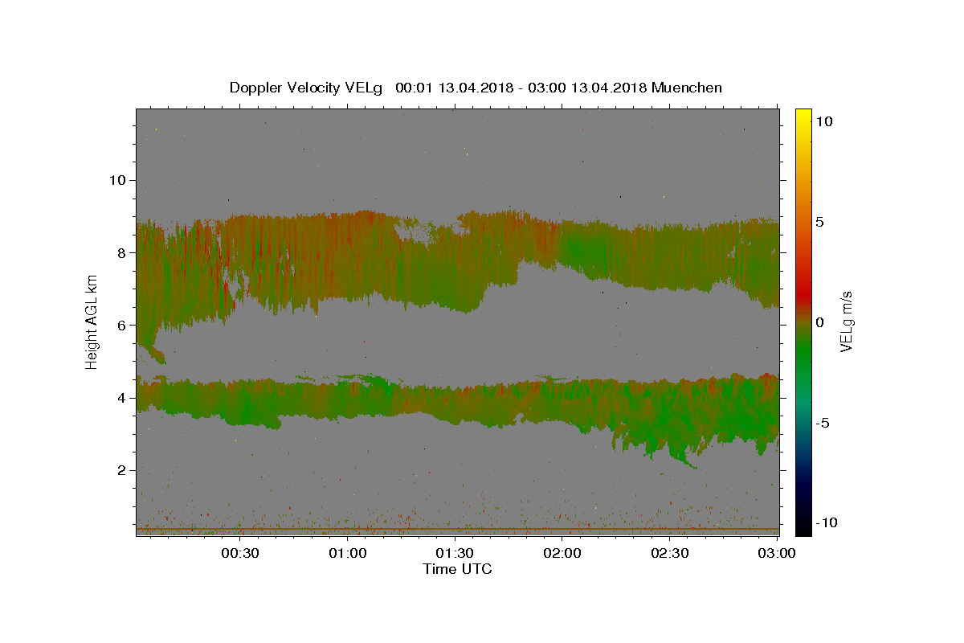964x643 pixels.
Task: Click the '02:00' time axis label
Action: point(562,553)
